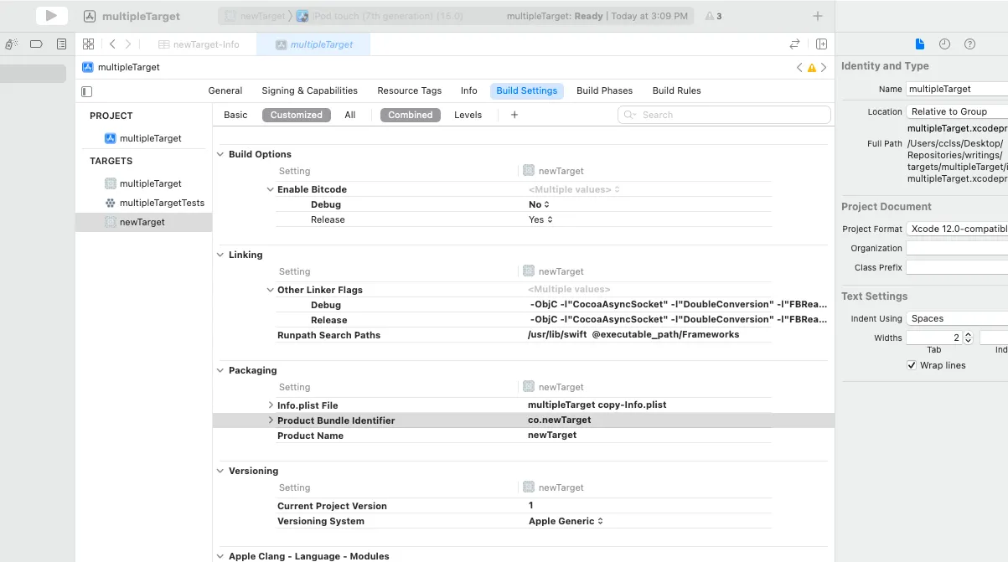This screenshot has width=1008, height=562.
Task: Expand the Info.plist File setting
Action: click(x=270, y=405)
